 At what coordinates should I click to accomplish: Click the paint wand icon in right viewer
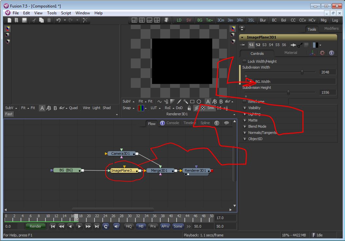tap(186, 102)
